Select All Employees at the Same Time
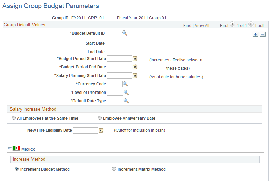The image size is (273, 185). point(14,118)
